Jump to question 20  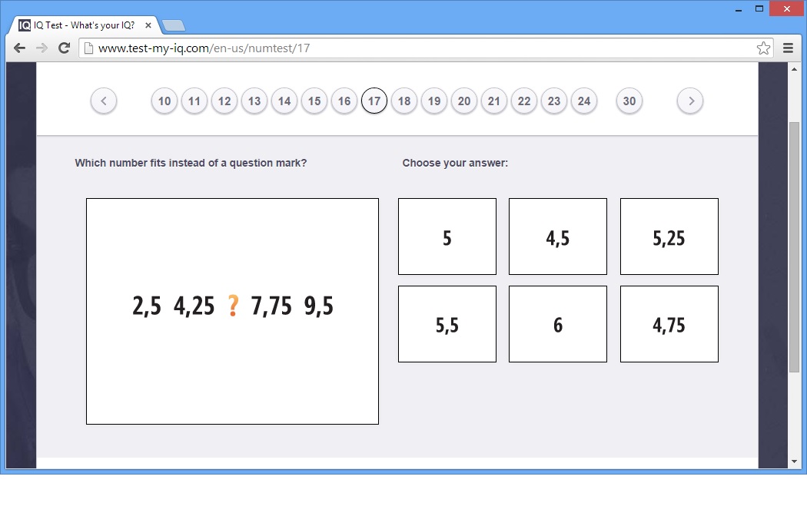[464, 101]
